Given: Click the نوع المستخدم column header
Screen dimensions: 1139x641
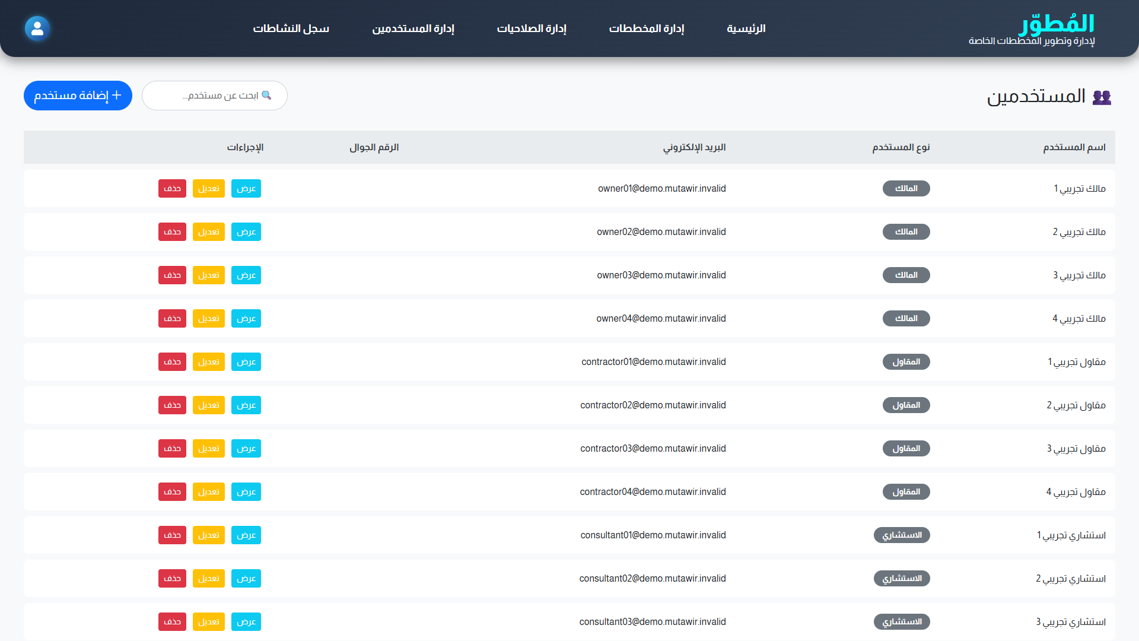Looking at the screenshot, I should pos(901,147).
